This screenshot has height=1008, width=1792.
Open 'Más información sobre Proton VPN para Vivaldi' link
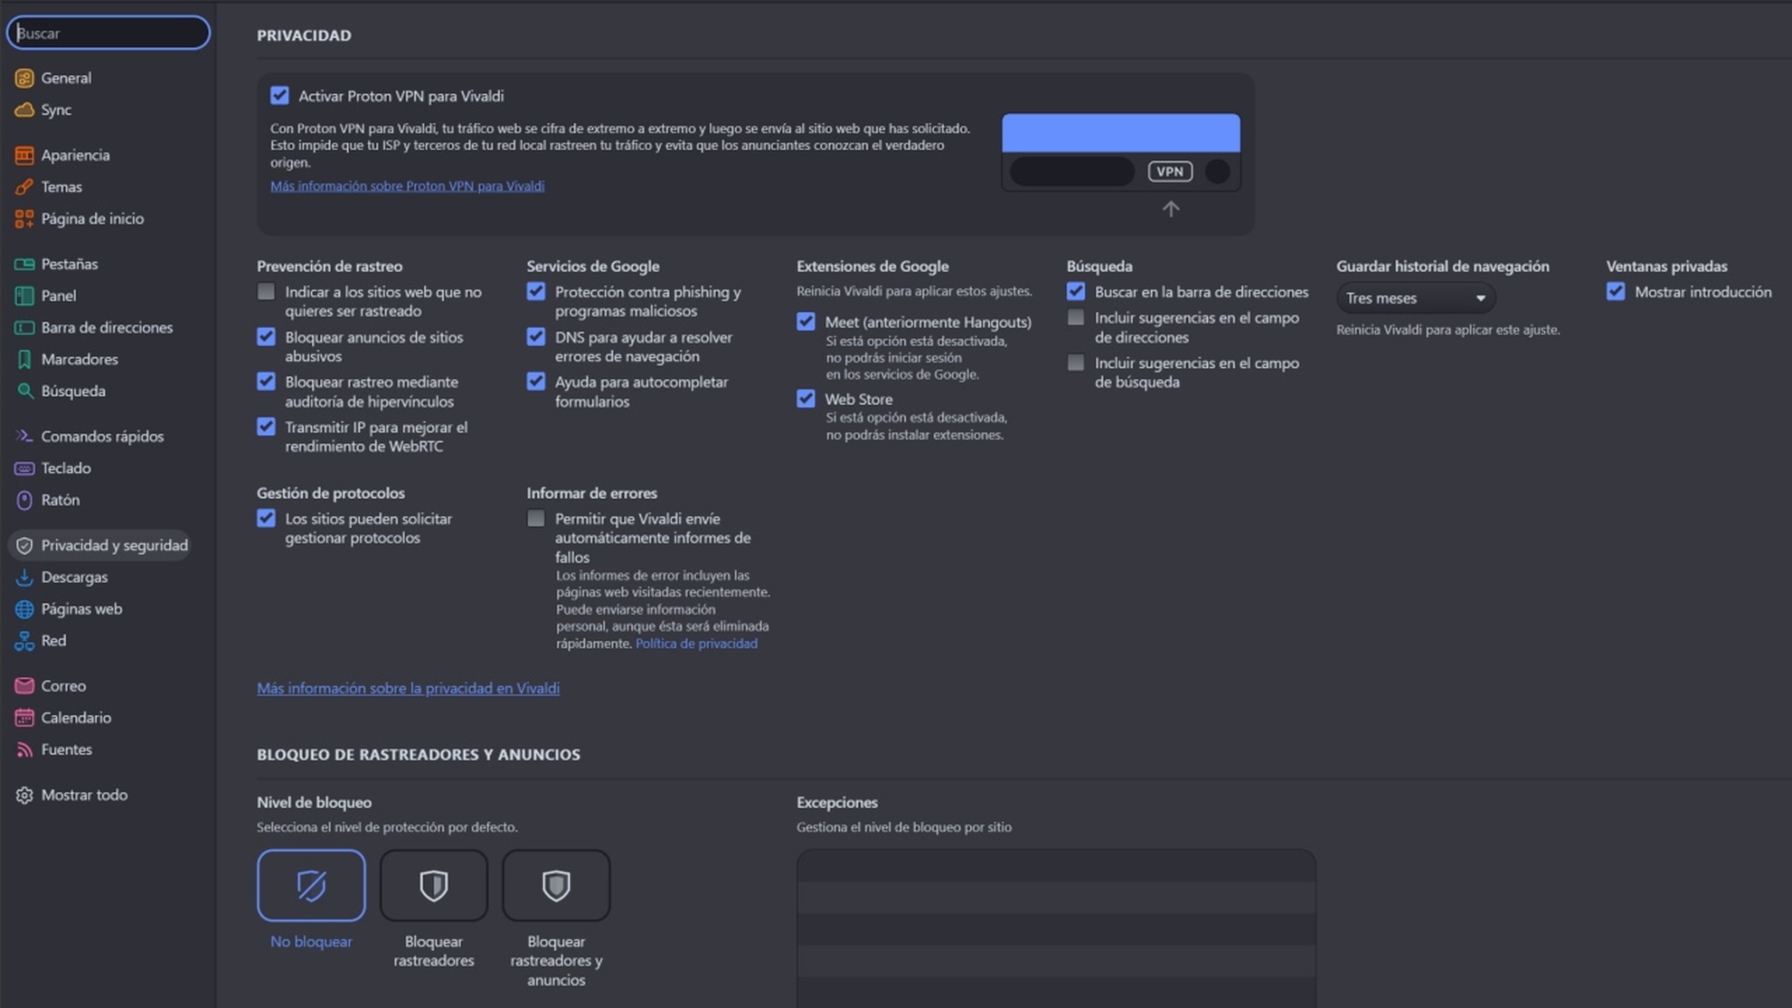point(407,186)
